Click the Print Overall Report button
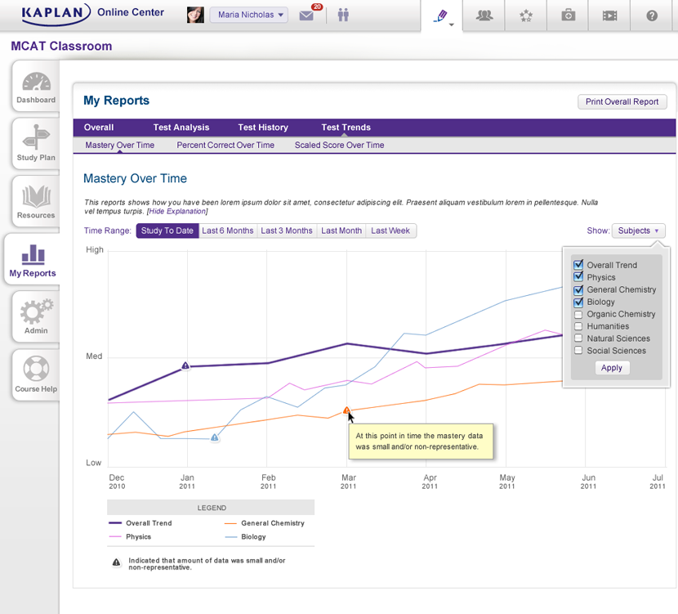 [622, 102]
